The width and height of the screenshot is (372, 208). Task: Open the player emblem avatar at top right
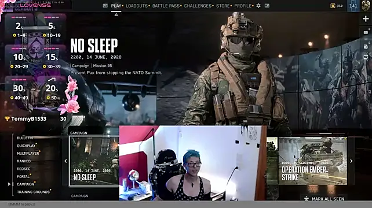pos(366,6)
